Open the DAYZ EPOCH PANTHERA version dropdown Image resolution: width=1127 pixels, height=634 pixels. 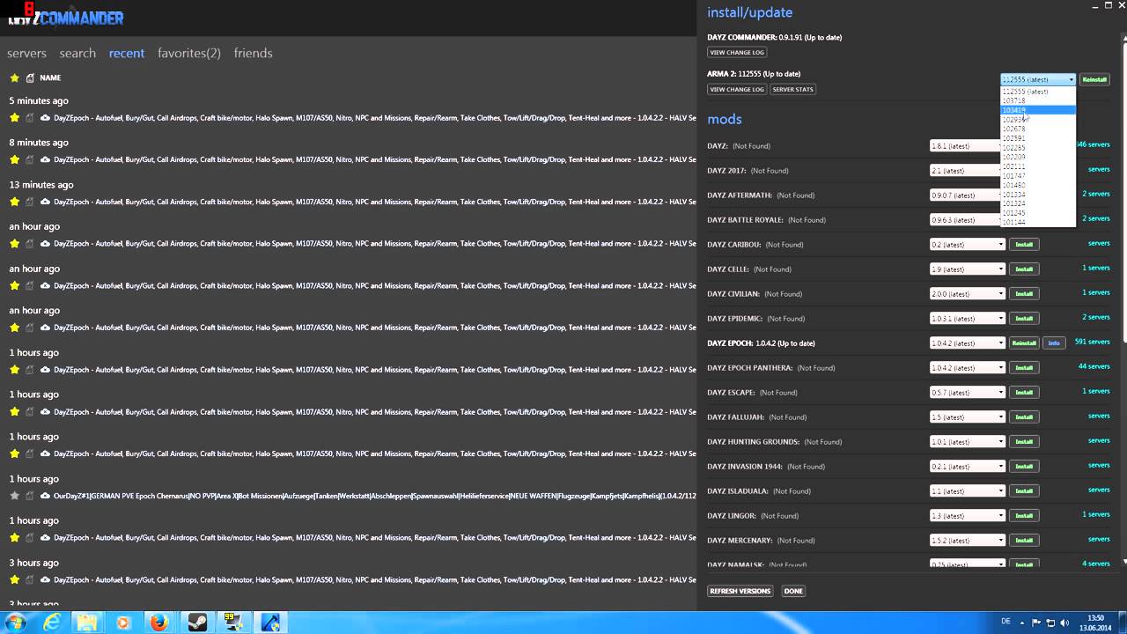(x=968, y=367)
